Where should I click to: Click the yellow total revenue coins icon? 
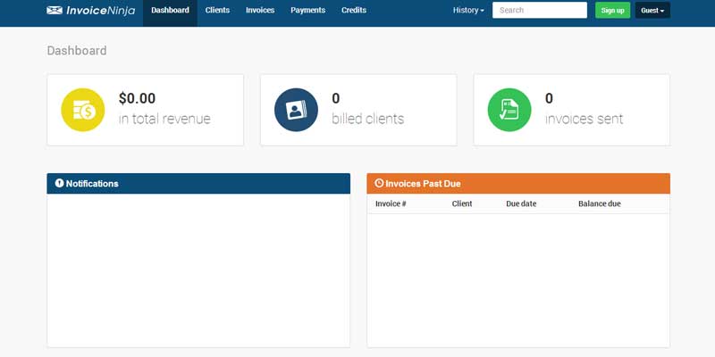tap(83, 110)
